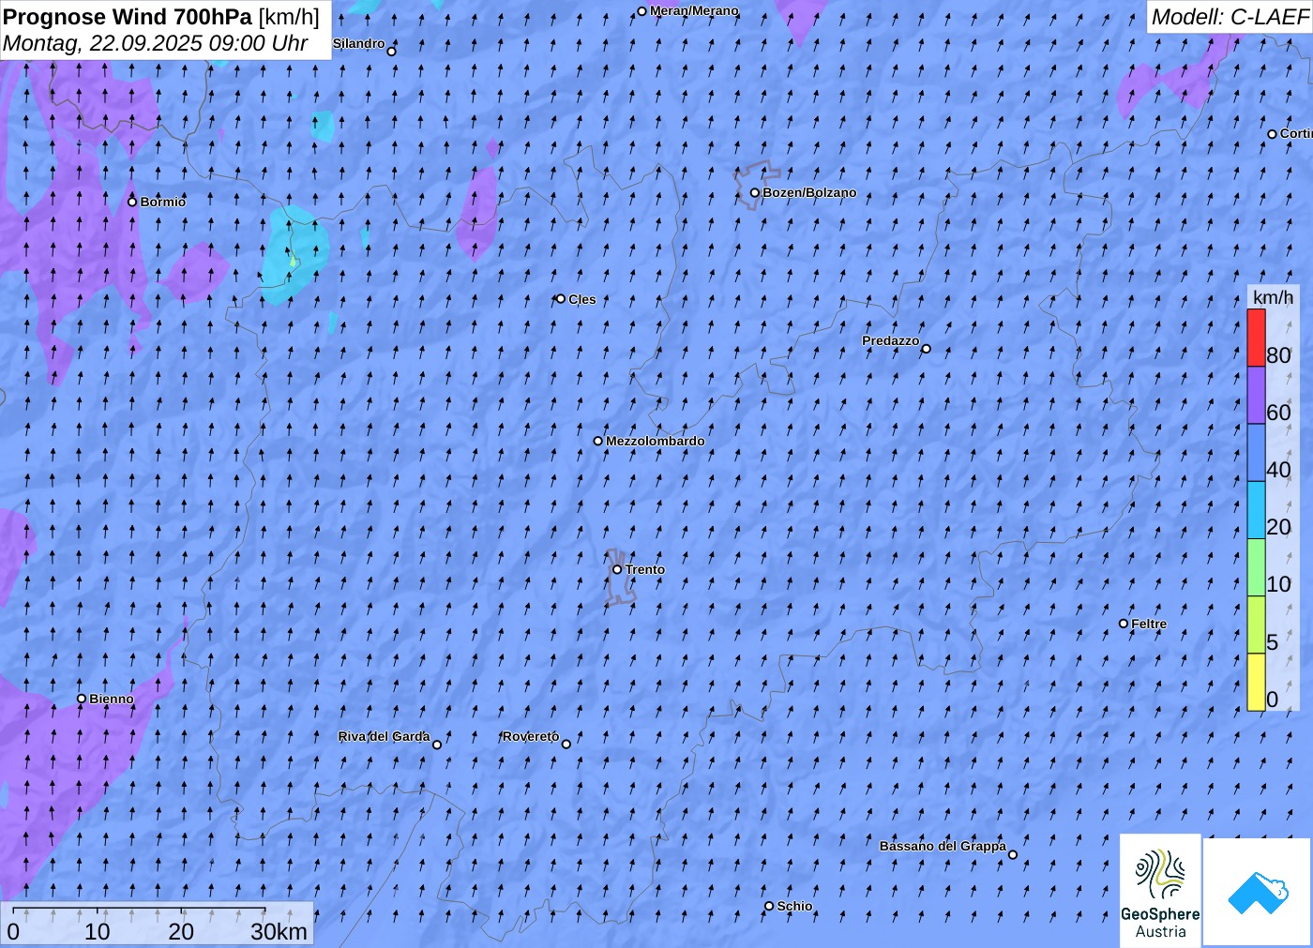Image resolution: width=1313 pixels, height=948 pixels.
Task: Click the 'Trento' city label
Action: [x=645, y=569]
